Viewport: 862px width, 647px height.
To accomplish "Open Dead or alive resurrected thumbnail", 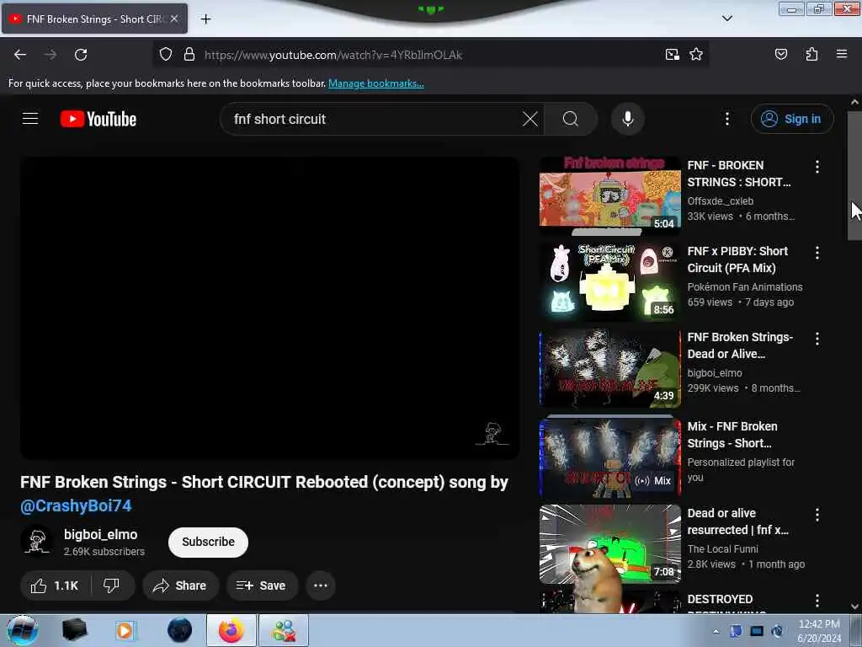I will pyautogui.click(x=610, y=543).
